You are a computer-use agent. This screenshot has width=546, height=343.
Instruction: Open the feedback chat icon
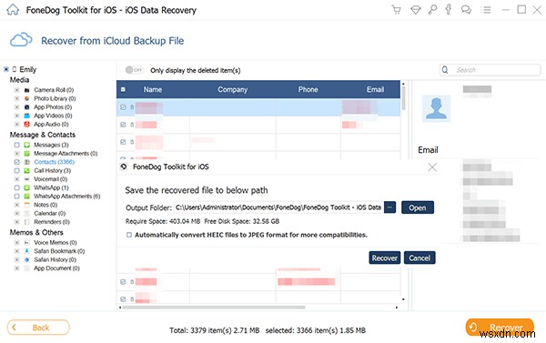[466, 9]
